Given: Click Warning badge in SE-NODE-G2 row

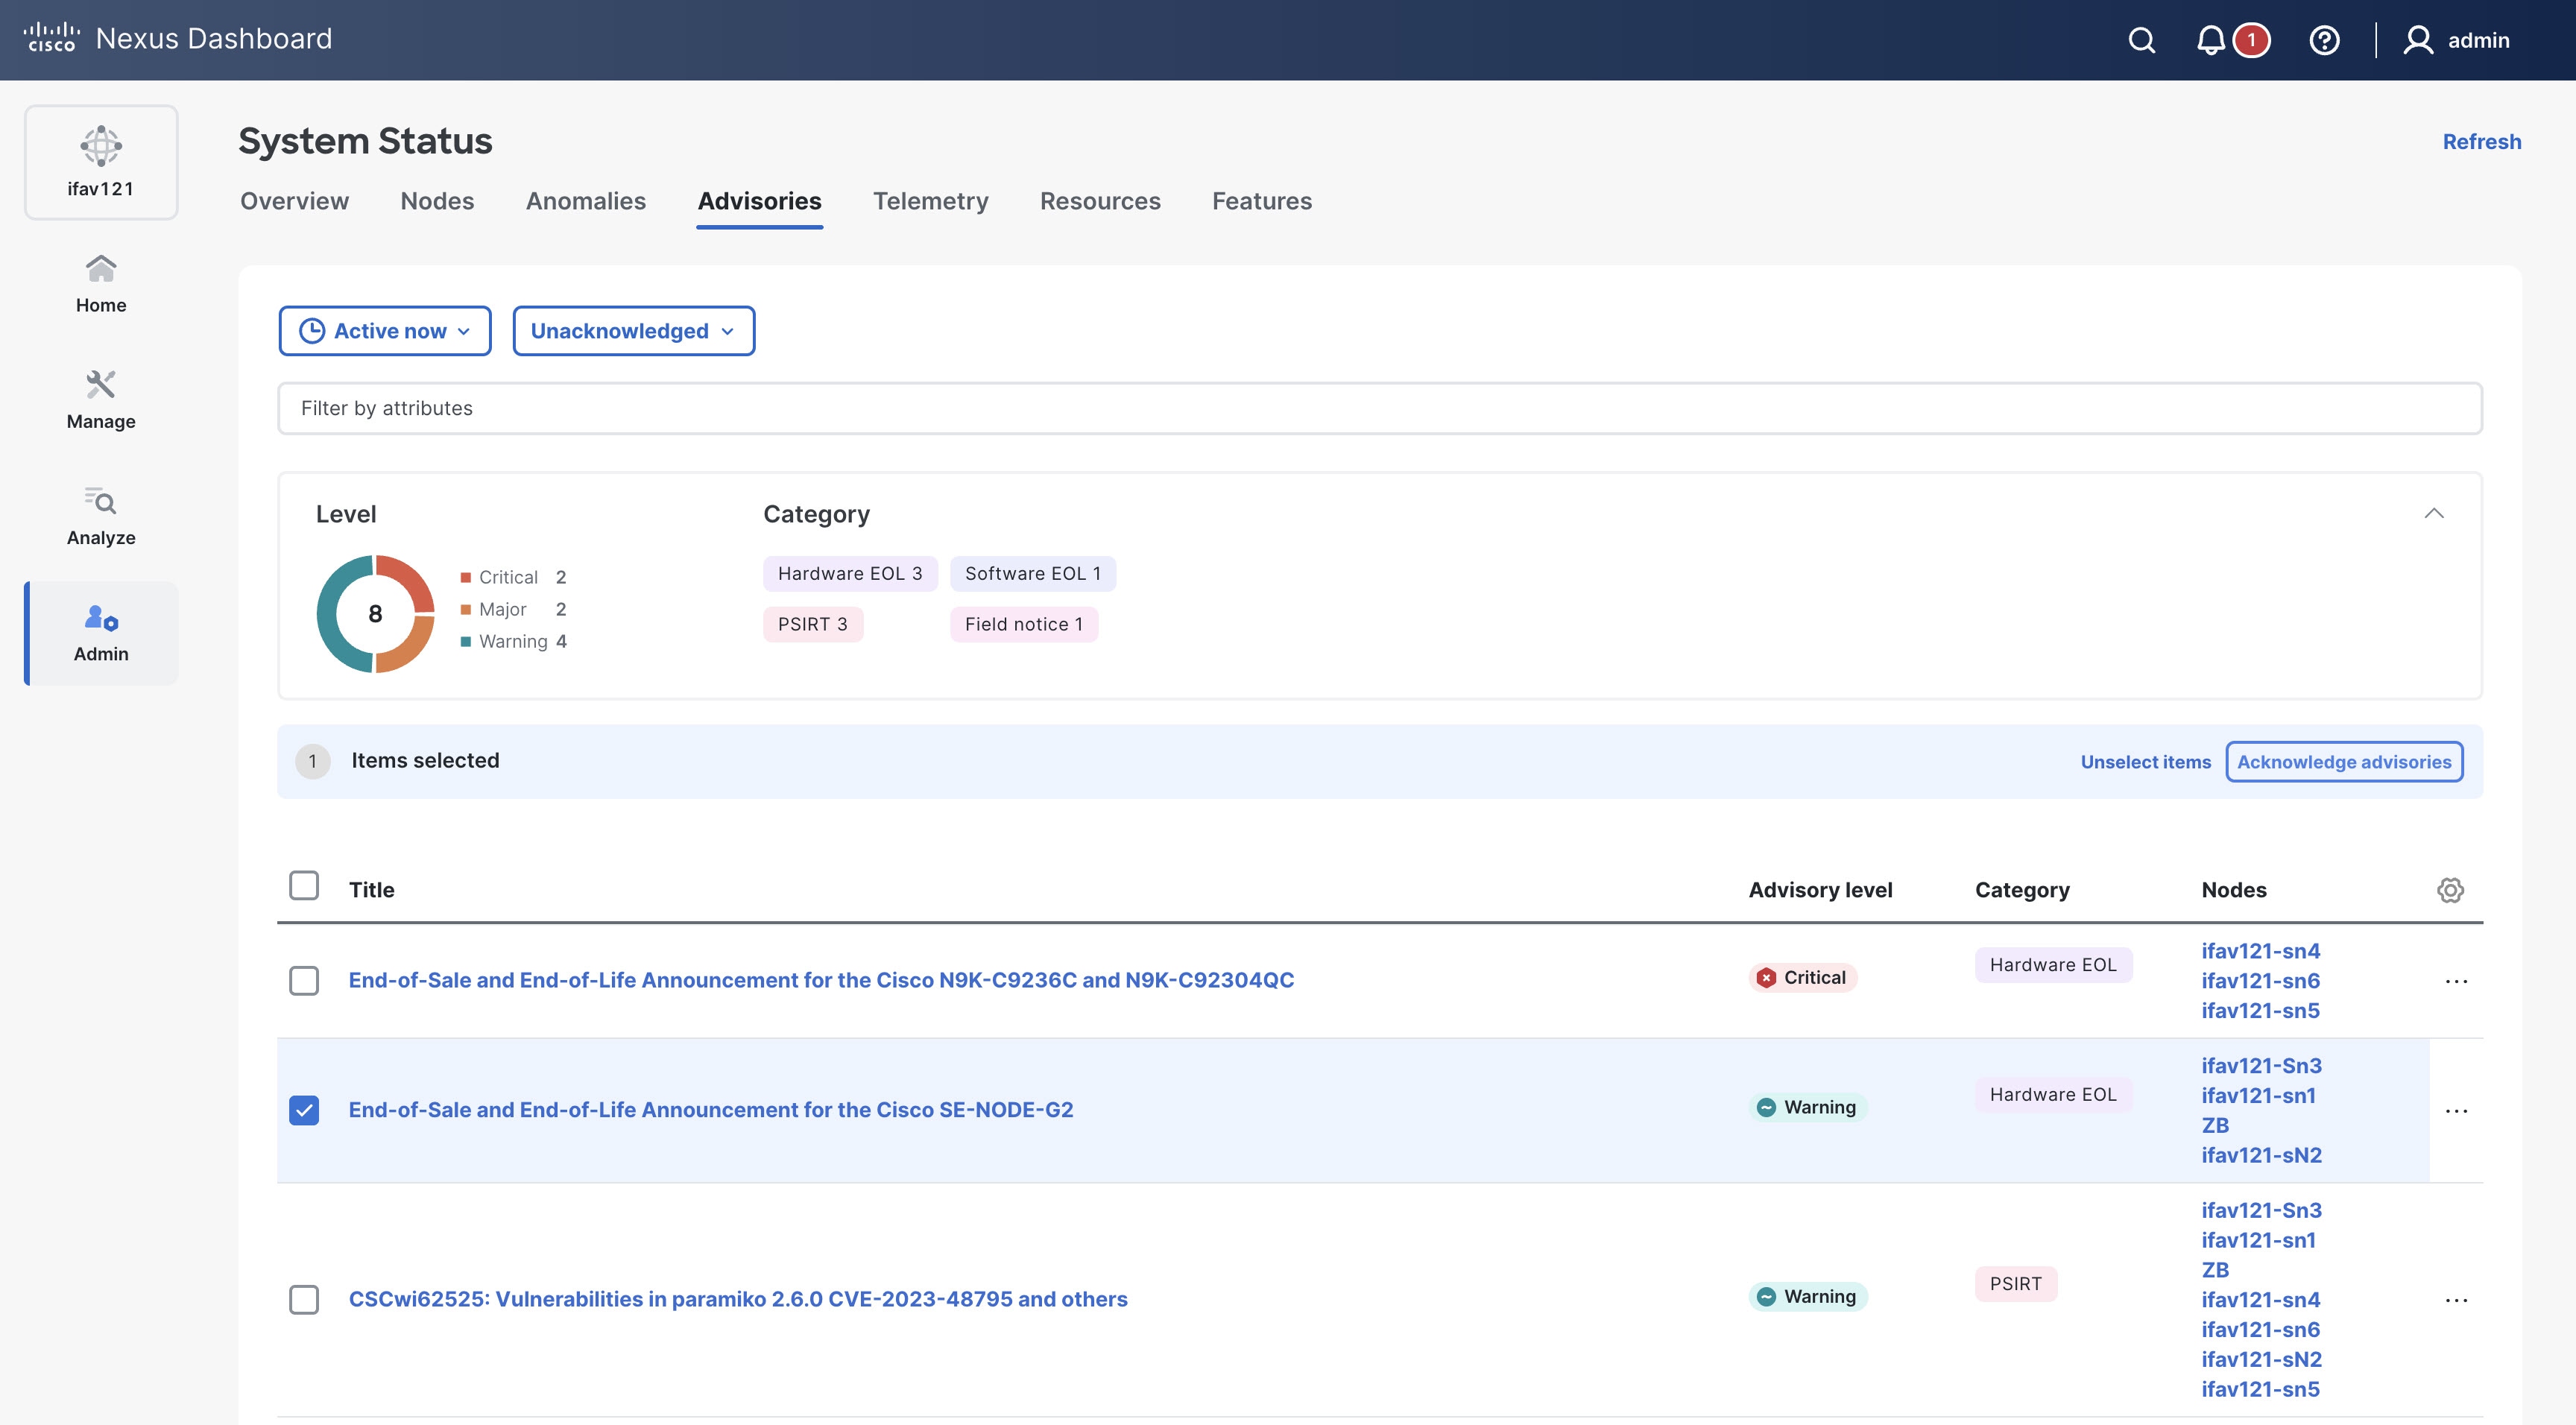Looking at the screenshot, I should [x=1808, y=1107].
